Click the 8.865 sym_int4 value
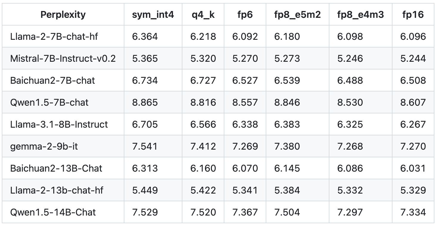The image size is (438, 228). coord(145,102)
